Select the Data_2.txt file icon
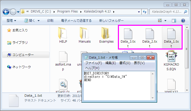Viewport: 191px width, 111px height. pyautogui.click(x=149, y=34)
